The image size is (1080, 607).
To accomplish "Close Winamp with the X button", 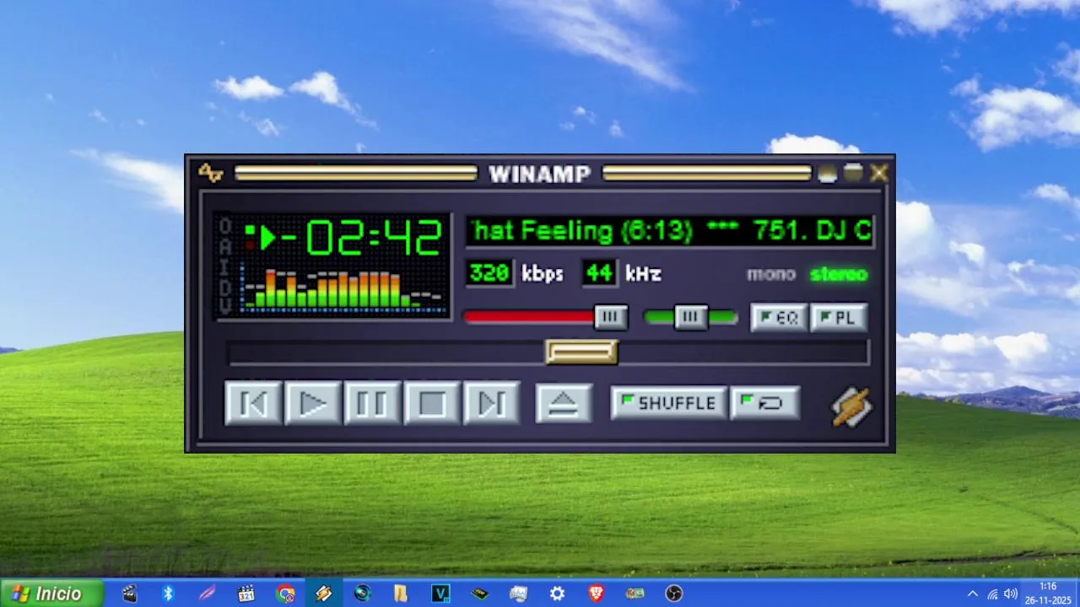I will pyautogui.click(x=879, y=173).
